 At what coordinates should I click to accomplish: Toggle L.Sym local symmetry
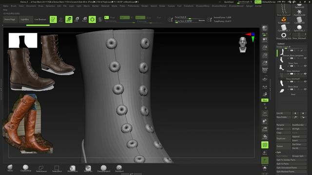pyautogui.click(x=265, y=87)
